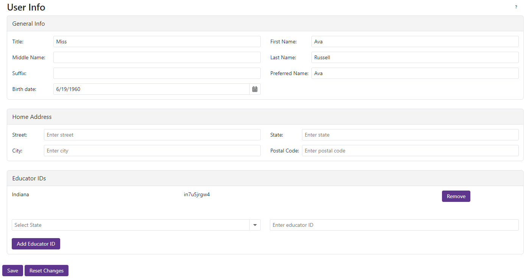The width and height of the screenshot is (529, 280).
Task: Click the Enter educator ID field
Action: (394, 225)
